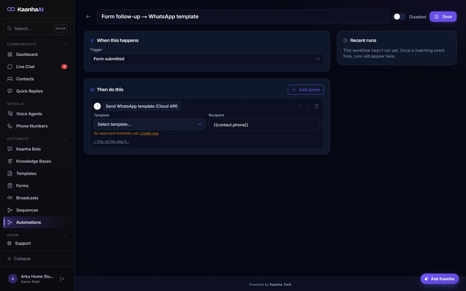Image resolution: width=466 pixels, height=291 pixels.
Task: Open Phone Numbers page
Action: pos(37,126)
